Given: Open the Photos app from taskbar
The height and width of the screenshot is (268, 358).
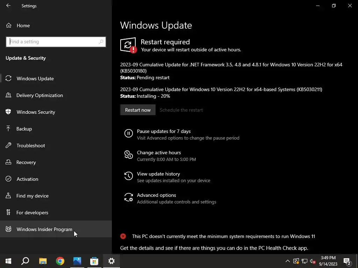Looking at the screenshot, I should click(x=77, y=261).
